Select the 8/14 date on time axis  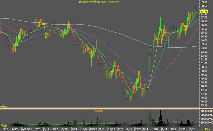click(x=47, y=129)
